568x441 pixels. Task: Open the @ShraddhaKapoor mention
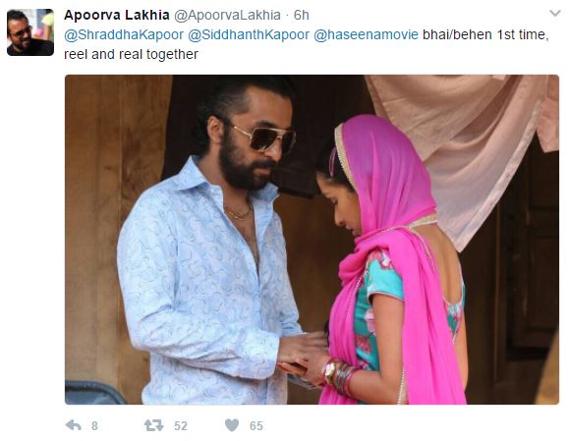pos(124,34)
